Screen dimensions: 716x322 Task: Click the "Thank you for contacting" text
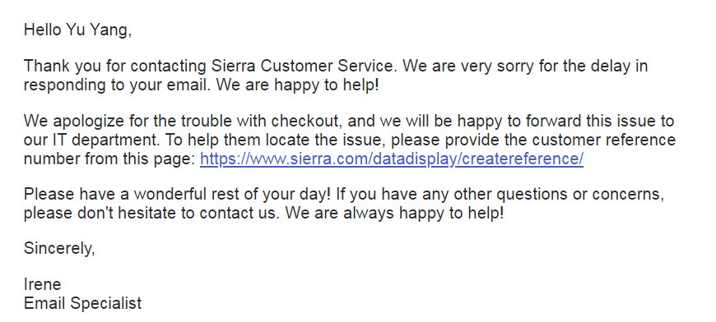click(x=115, y=66)
